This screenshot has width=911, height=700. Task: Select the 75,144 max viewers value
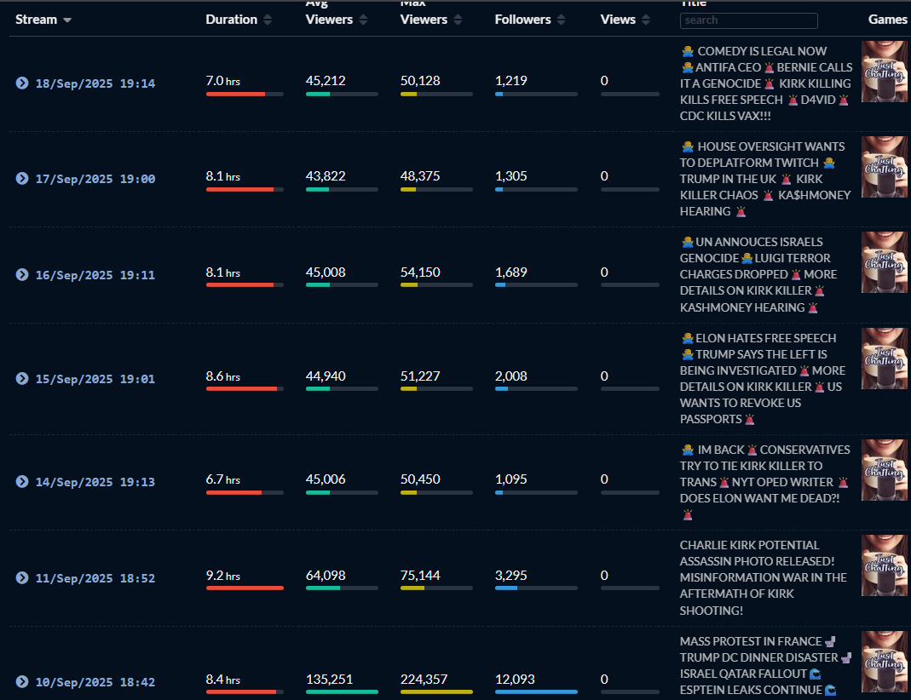point(420,576)
